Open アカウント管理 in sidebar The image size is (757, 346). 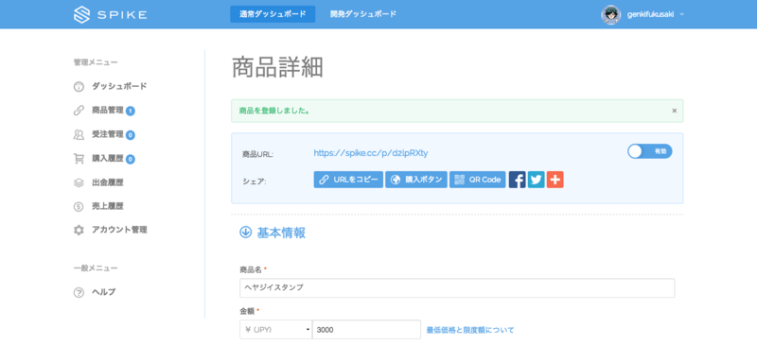pyautogui.click(x=119, y=230)
